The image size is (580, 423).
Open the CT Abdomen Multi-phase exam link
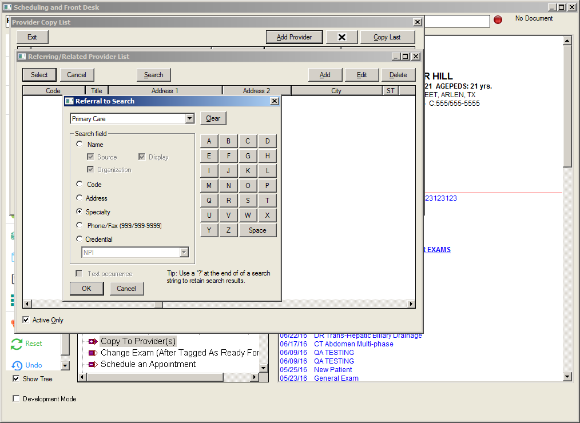pos(353,344)
